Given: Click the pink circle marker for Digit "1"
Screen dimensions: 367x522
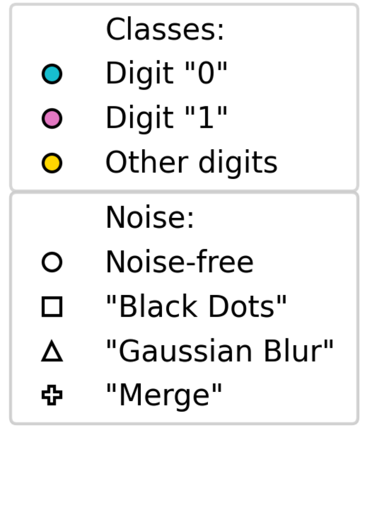Looking at the screenshot, I should (x=52, y=118).
